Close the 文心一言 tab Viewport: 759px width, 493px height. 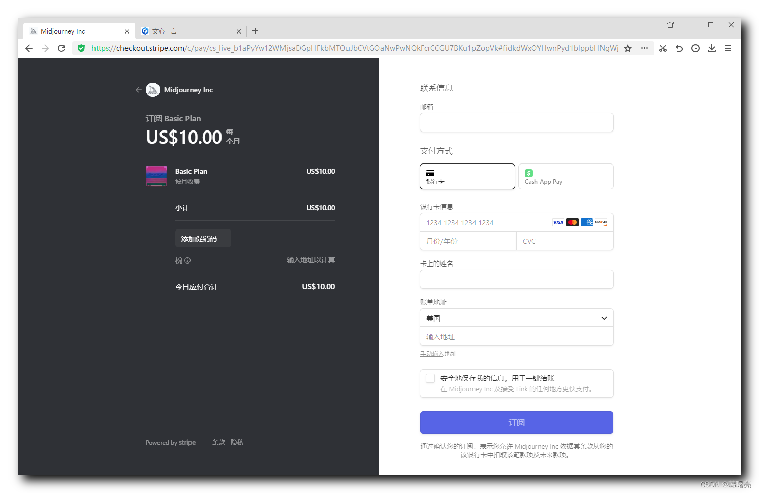coord(239,31)
